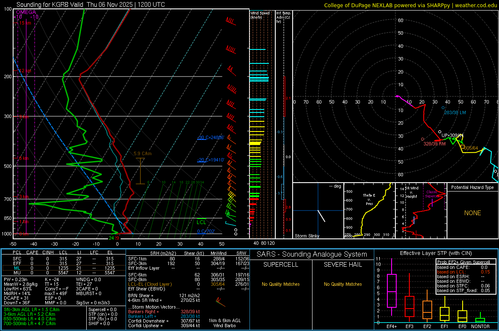499x331 pixels.
Task: Select 700-500mb LR = 4.7 C/km
Action: pos(30,323)
